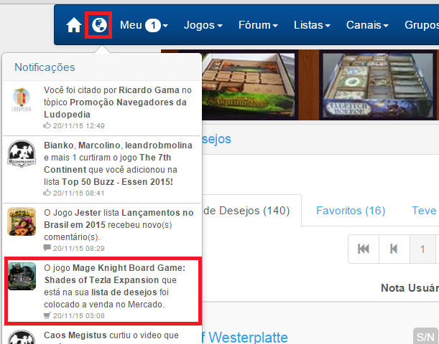Expand the Fórum dropdown menu
The width and height of the screenshot is (439, 344).
click(258, 26)
